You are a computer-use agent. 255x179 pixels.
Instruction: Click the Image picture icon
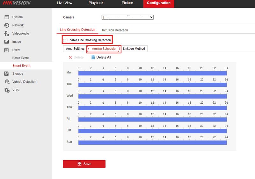pos(7,42)
